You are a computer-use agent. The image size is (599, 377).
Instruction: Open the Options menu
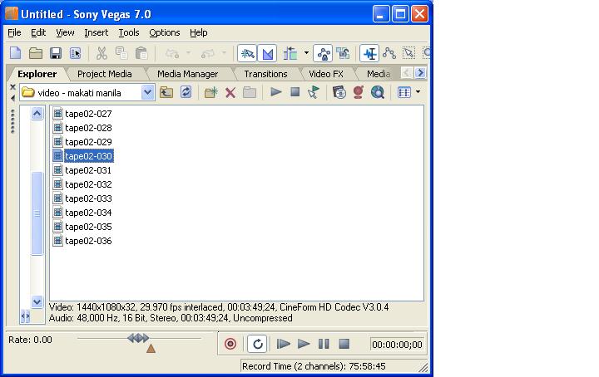coord(164,32)
